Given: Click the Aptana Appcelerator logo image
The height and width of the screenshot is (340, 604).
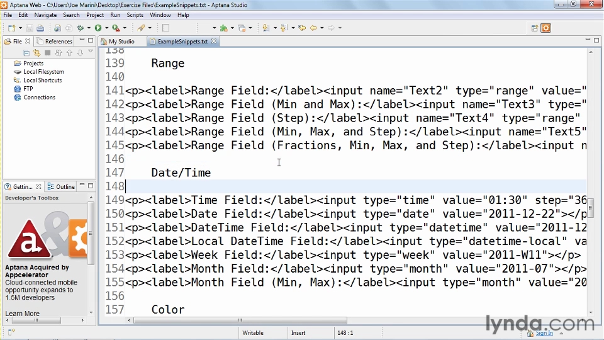Looking at the screenshot, I should (48, 235).
